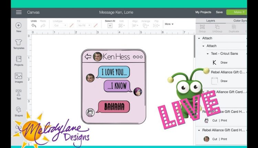Select the K Draw layer
The image size is (258, 148).
(x=221, y=63)
